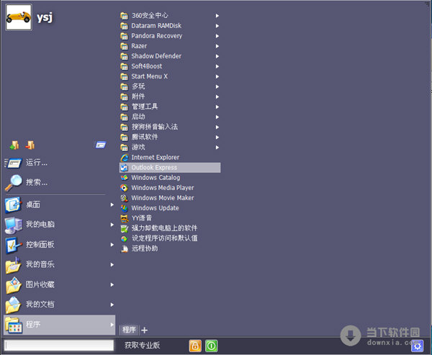Add a new tab with plus button
This screenshot has height=355, width=432.
[x=145, y=330]
